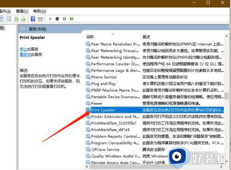Screen dimensions: 231x170
Task: Click the gear icon beside Problem Reports Control
Action: tap(88, 136)
